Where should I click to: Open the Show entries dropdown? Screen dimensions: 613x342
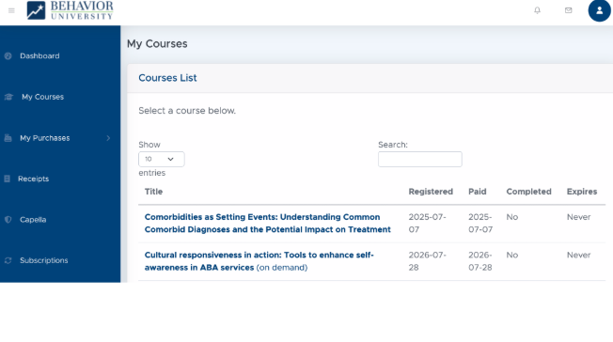(x=162, y=159)
